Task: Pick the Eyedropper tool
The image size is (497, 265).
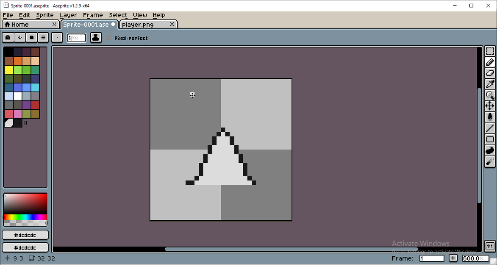Action: (490, 84)
